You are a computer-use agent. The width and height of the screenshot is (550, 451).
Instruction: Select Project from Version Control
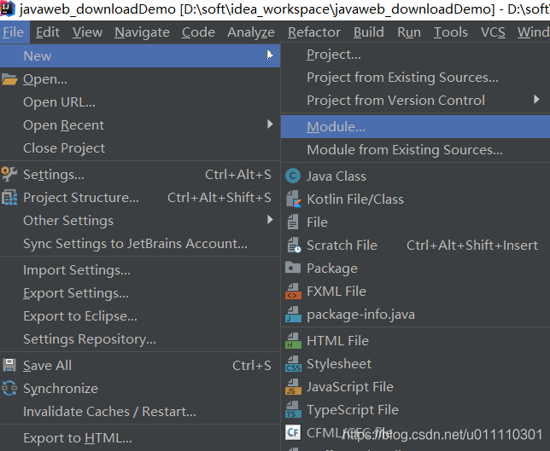click(416, 100)
